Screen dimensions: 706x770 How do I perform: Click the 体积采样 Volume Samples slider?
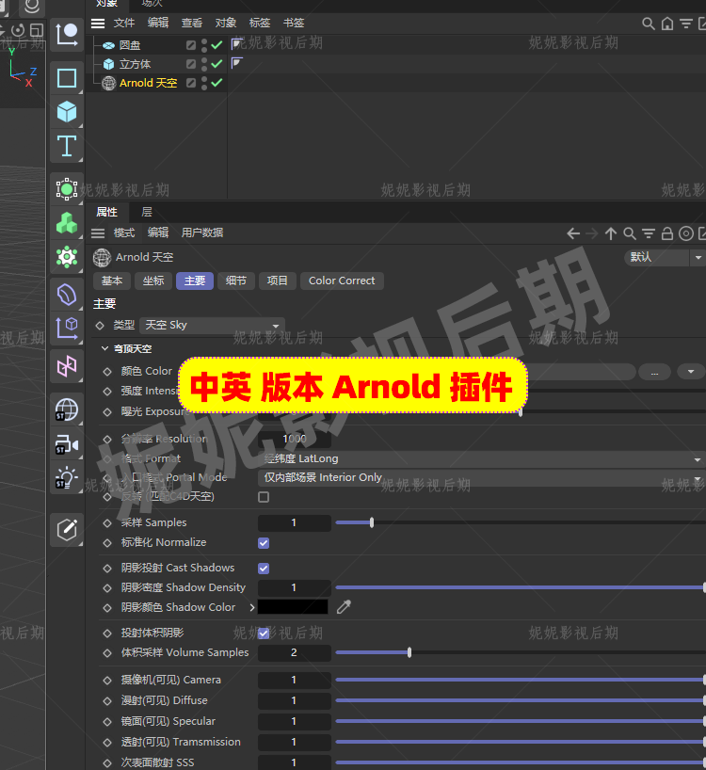coord(521,652)
